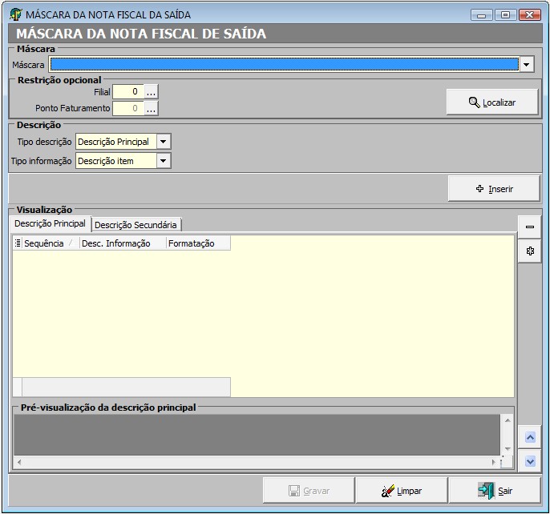This screenshot has height=514, width=550.
Task: Click the Limpar button
Action: (x=401, y=491)
